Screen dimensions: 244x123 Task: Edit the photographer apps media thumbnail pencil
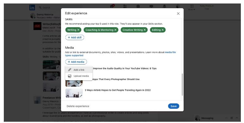81,85
